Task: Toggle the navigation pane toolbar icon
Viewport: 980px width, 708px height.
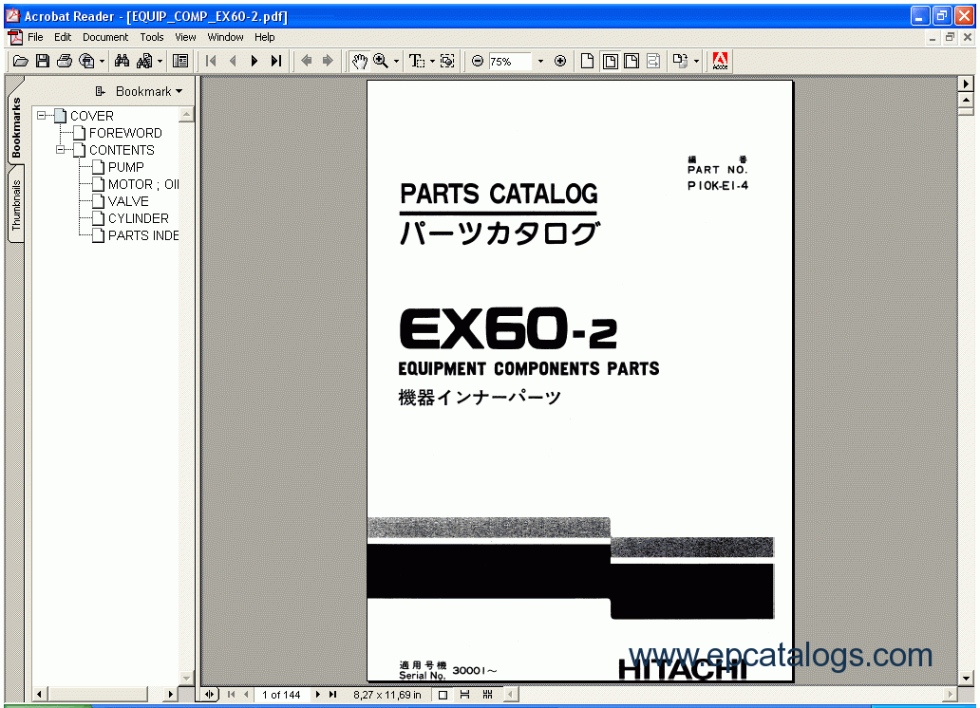Action: pos(180,62)
